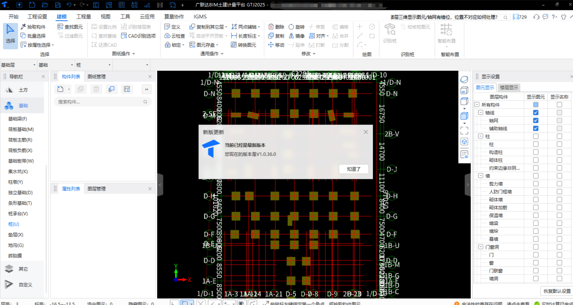Click the 复制 tool

coord(276,36)
